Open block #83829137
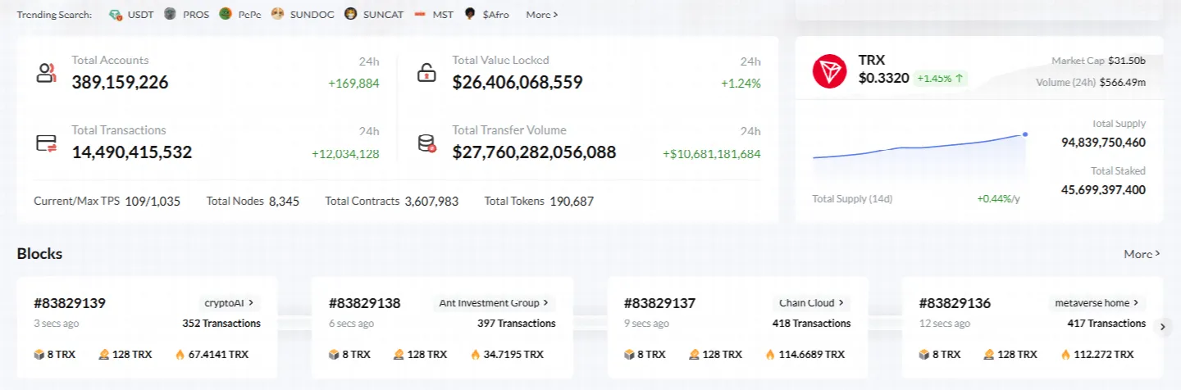This screenshot has width=1181, height=390. click(660, 303)
